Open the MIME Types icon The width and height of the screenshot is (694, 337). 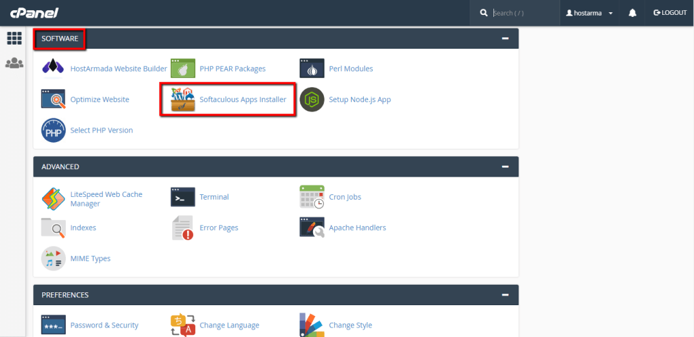click(53, 259)
